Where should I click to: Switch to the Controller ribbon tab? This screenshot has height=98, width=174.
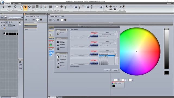click(8, 4)
